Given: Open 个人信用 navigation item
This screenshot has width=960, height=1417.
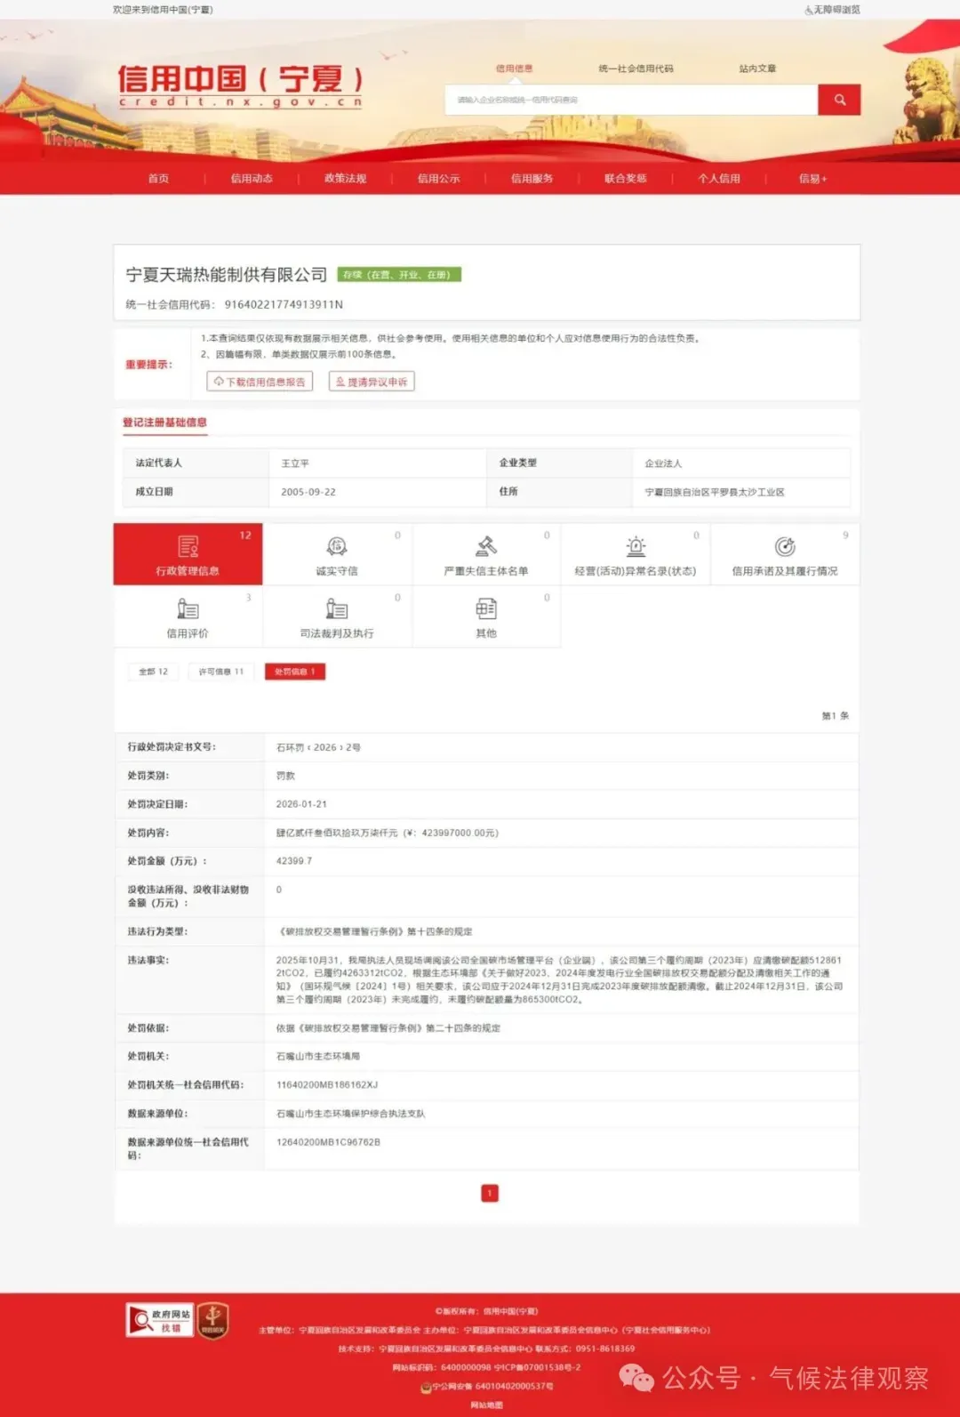Looking at the screenshot, I should [718, 179].
